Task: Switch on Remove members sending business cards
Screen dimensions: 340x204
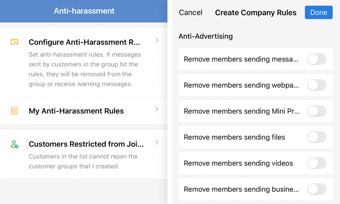Action: tap(317, 189)
